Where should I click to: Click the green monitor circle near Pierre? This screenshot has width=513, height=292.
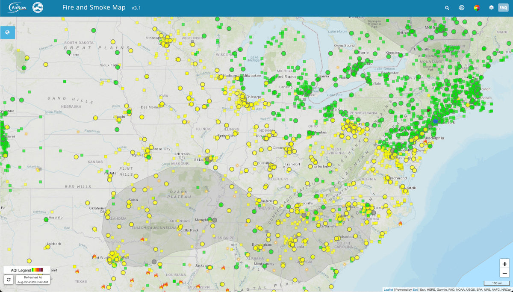pyautogui.click(x=68, y=53)
